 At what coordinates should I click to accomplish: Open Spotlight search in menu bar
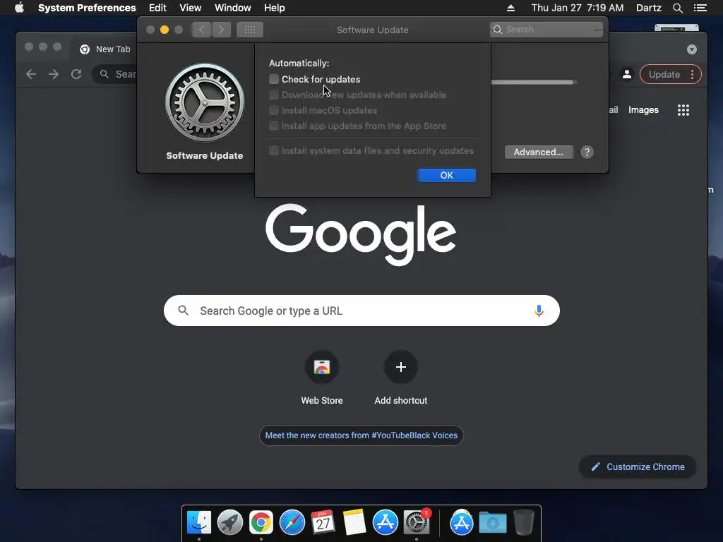pos(677,8)
